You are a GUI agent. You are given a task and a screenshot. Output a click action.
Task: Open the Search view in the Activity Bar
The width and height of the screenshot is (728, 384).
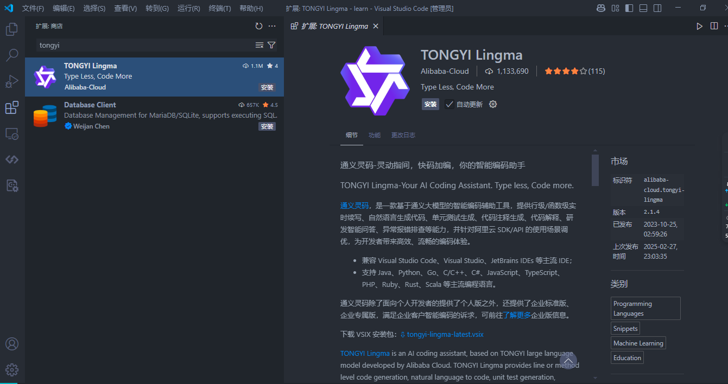click(x=12, y=55)
